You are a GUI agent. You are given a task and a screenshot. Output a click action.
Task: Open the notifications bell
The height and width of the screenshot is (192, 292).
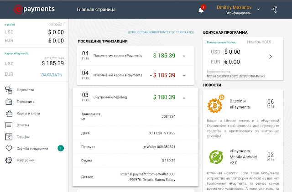tap(201, 10)
